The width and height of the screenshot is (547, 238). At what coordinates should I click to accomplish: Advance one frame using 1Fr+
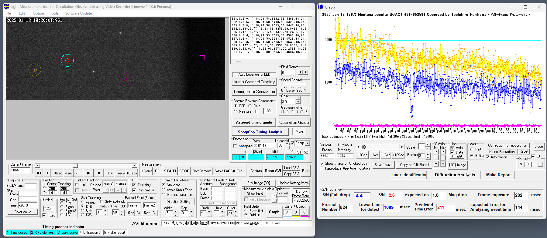pyautogui.click(x=109, y=173)
